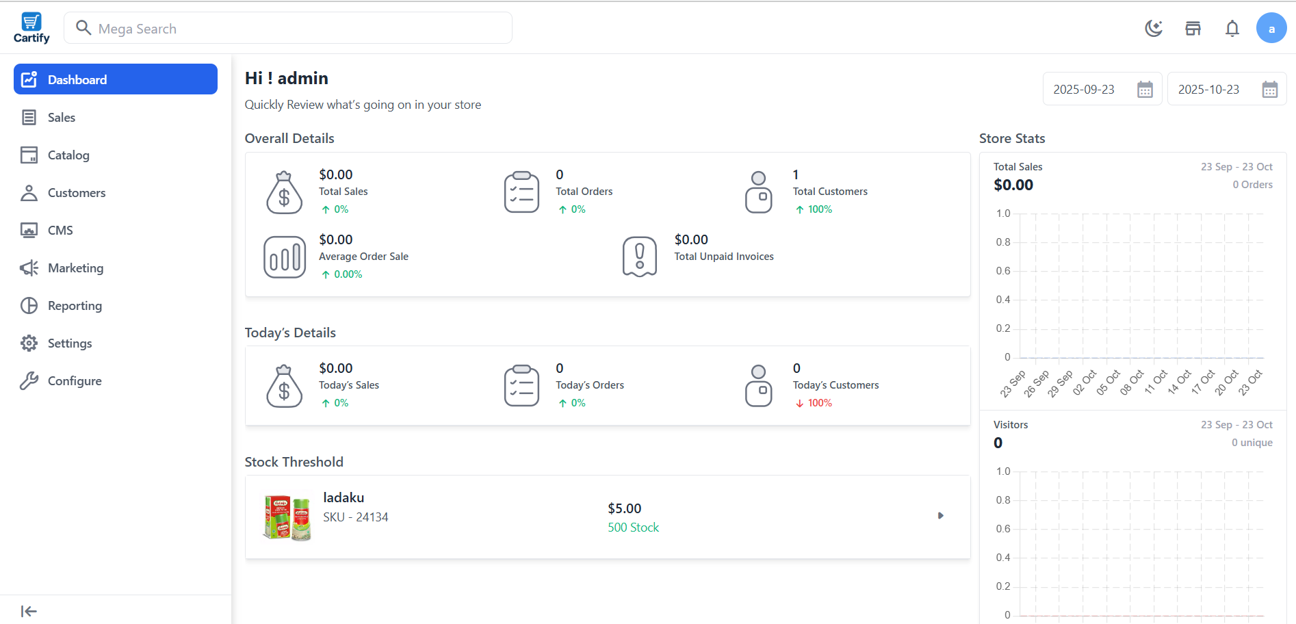Viewport: 1296px width, 624px height.
Task: Click inside the Mega Search field
Action: click(287, 28)
